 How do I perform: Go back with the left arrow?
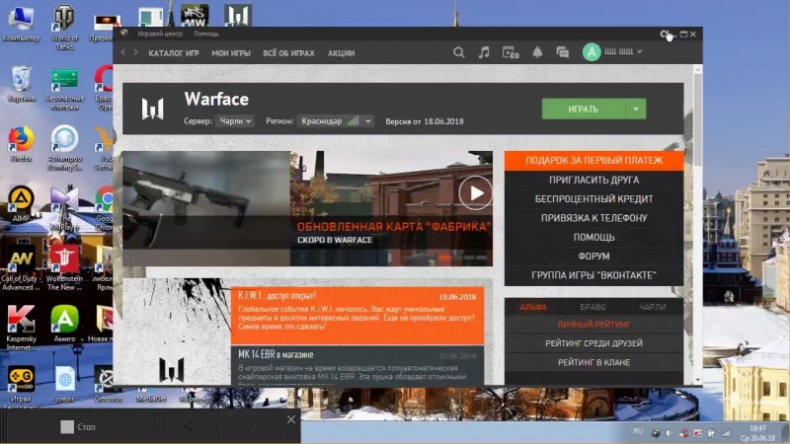point(122,52)
